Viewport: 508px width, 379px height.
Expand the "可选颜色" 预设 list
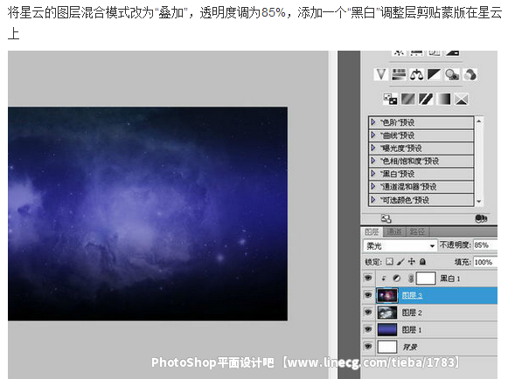coord(373,199)
